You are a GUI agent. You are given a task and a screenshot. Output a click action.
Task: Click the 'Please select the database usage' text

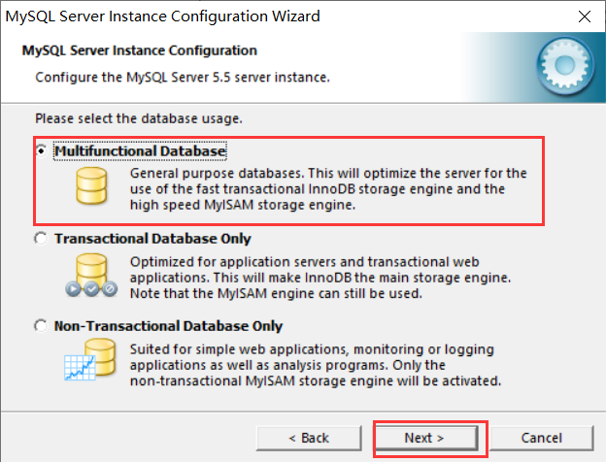pyautogui.click(x=138, y=117)
